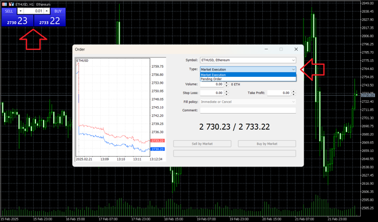Open the Symbol dropdown ETHUSD, Ethereum

[x=248, y=60]
